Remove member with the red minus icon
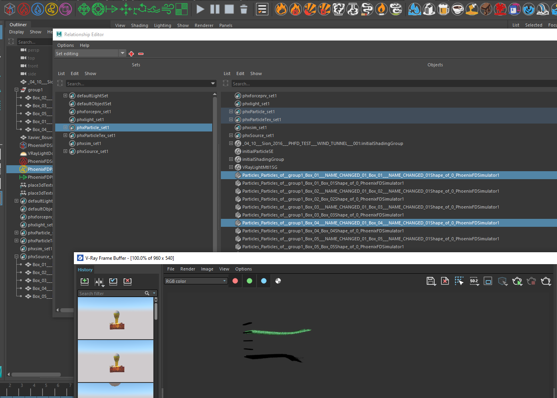The width and height of the screenshot is (557, 398). tap(141, 54)
